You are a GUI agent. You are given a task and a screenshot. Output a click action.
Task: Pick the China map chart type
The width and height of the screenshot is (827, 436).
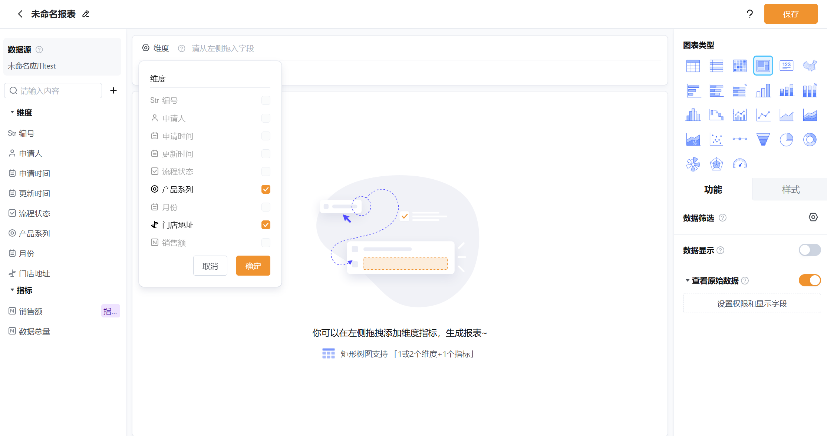coord(810,66)
